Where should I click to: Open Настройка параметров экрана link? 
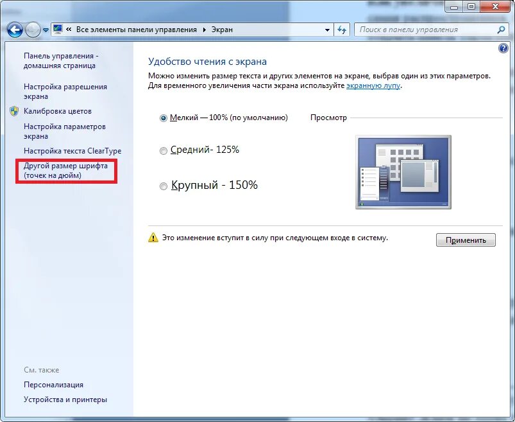pos(64,131)
